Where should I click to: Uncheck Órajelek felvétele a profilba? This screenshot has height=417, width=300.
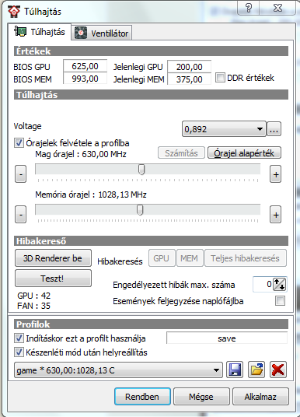[19, 143]
